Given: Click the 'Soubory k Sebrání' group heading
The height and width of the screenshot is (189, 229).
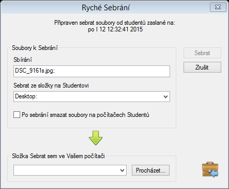Looking at the screenshot, I should click(35, 48).
